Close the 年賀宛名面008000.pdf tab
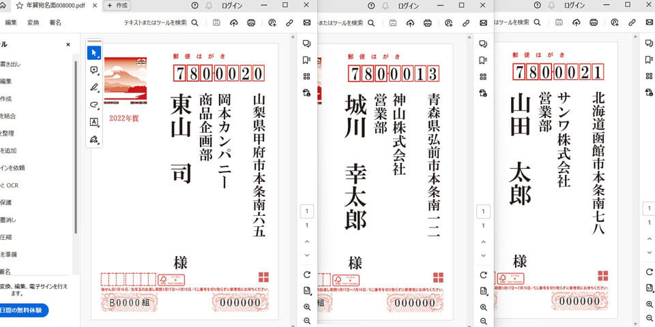The image size is (655, 327). [95, 5]
